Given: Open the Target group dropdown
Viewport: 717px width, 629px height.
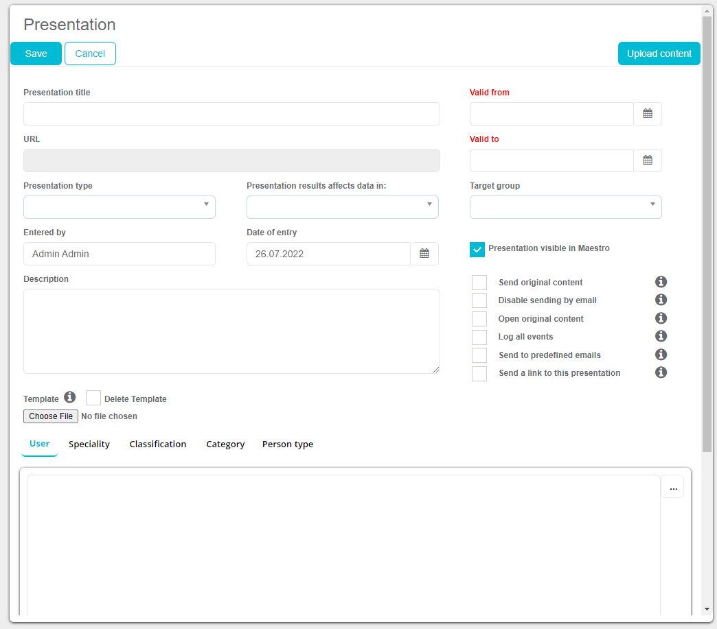Looking at the screenshot, I should pos(565,207).
